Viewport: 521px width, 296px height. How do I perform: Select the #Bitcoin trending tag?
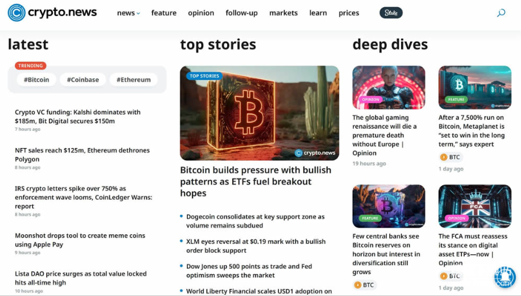(36, 80)
